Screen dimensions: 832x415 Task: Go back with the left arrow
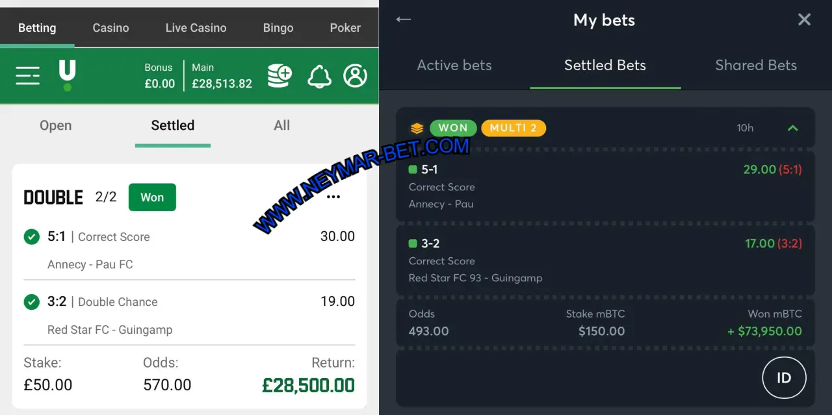(x=404, y=19)
